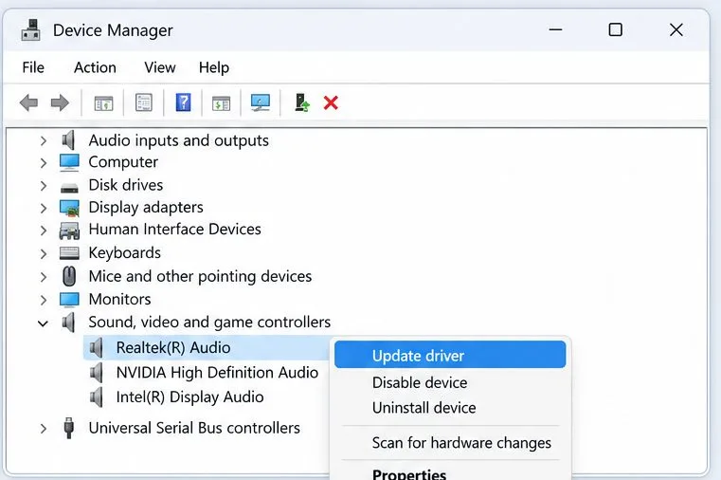Expand the Universal Serial Bus controllers chevron
The width and height of the screenshot is (721, 480).
point(44,429)
